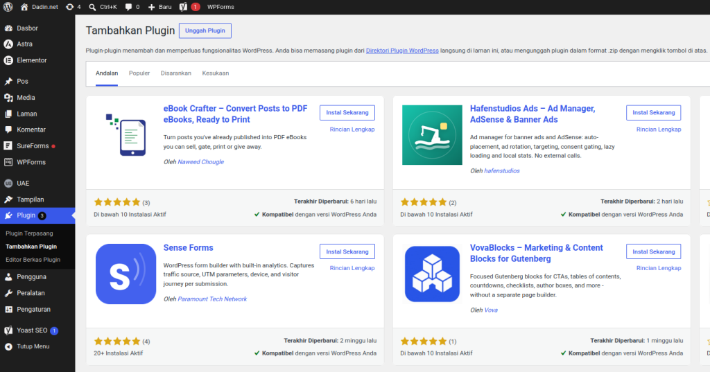This screenshot has height=372, width=710.
Task: Open the Laman pages icon
Action: tap(8, 114)
